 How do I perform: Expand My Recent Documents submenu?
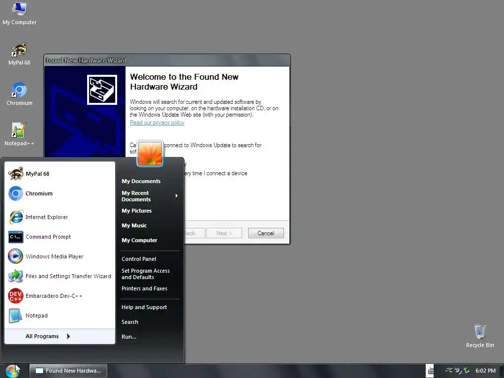point(150,196)
